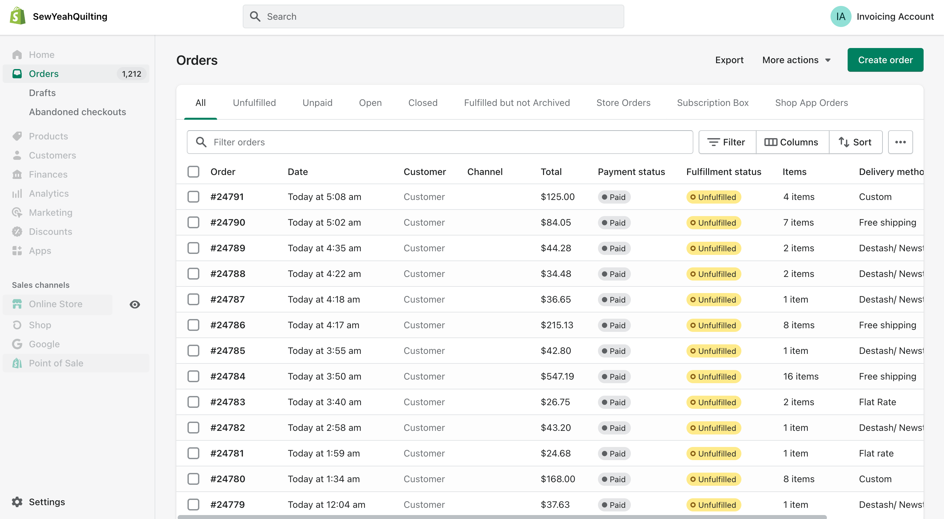Click the Shopify logo icon
Viewport: 944px width, 519px height.
pyautogui.click(x=17, y=16)
